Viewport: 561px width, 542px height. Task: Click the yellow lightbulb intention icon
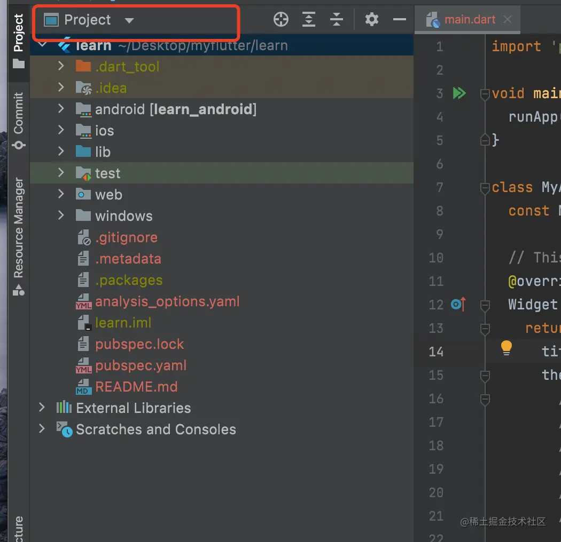507,348
